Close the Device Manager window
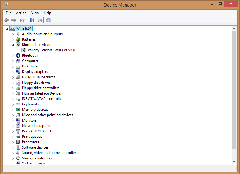This screenshot has height=174, width=240. (231, 4)
